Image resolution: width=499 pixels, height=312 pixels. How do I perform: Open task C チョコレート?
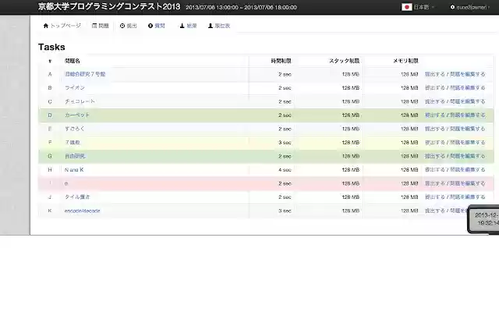click(x=80, y=101)
